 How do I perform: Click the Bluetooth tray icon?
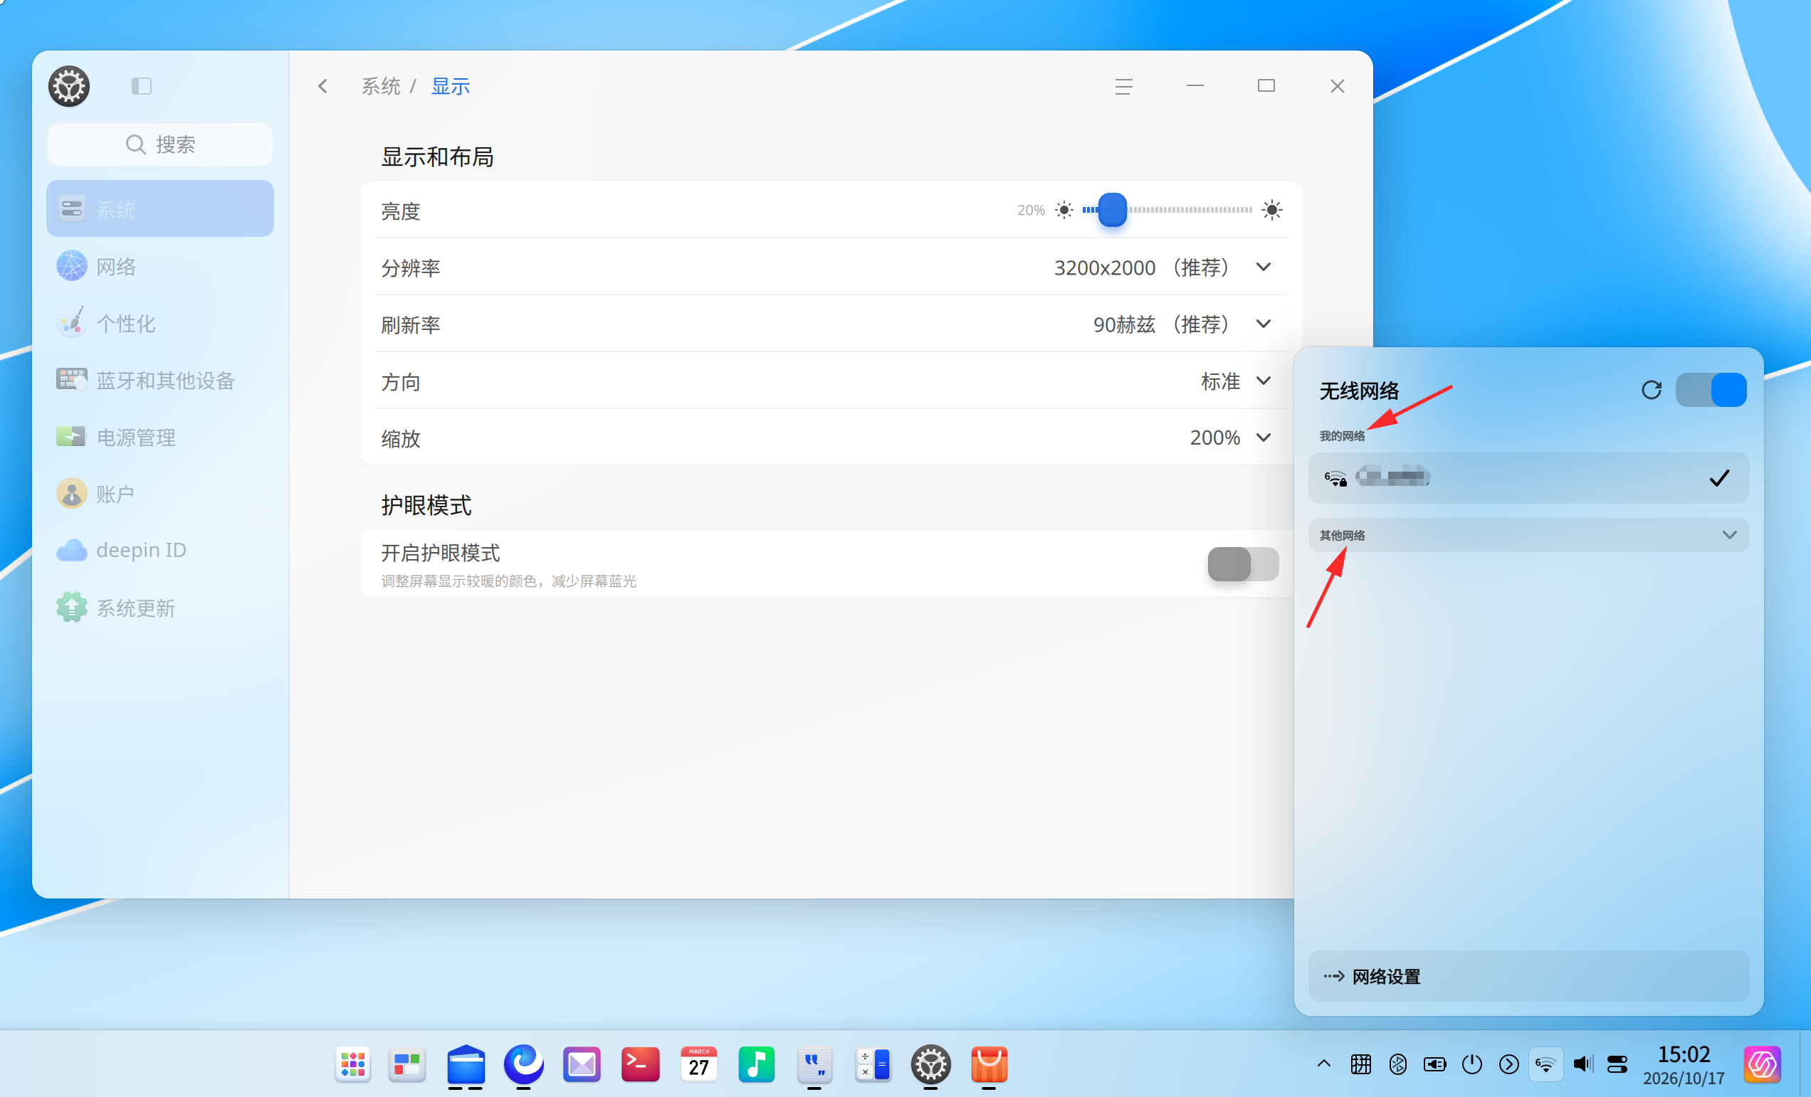coord(1398,1064)
